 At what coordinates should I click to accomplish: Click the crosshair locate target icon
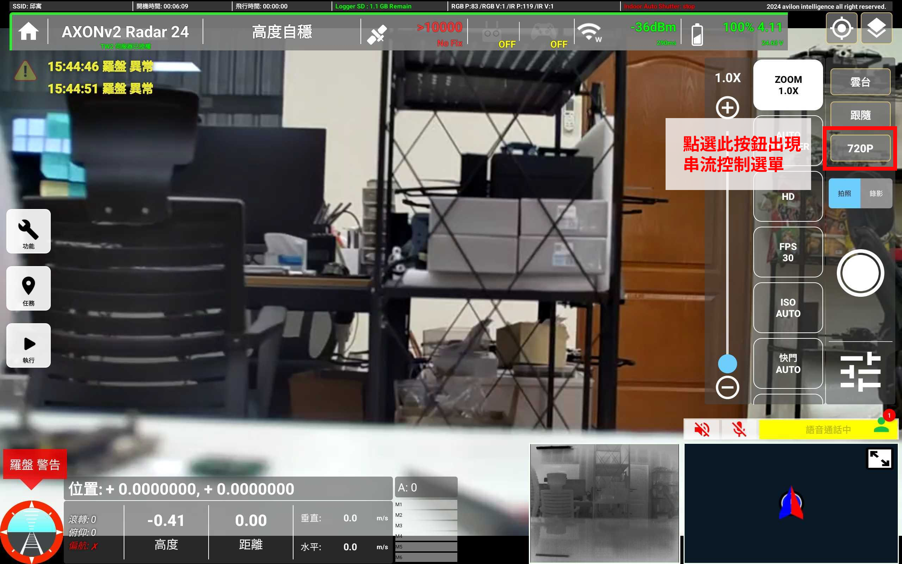[841, 28]
